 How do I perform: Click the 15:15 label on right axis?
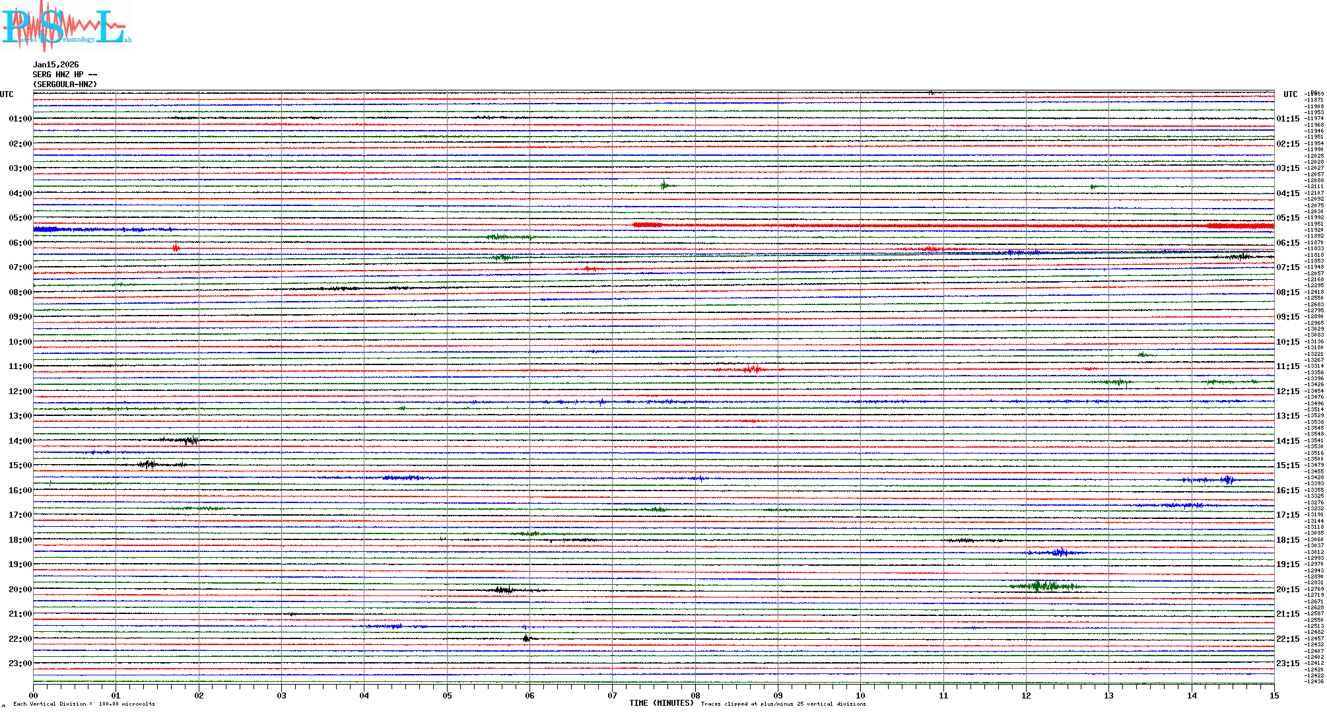1287,465
